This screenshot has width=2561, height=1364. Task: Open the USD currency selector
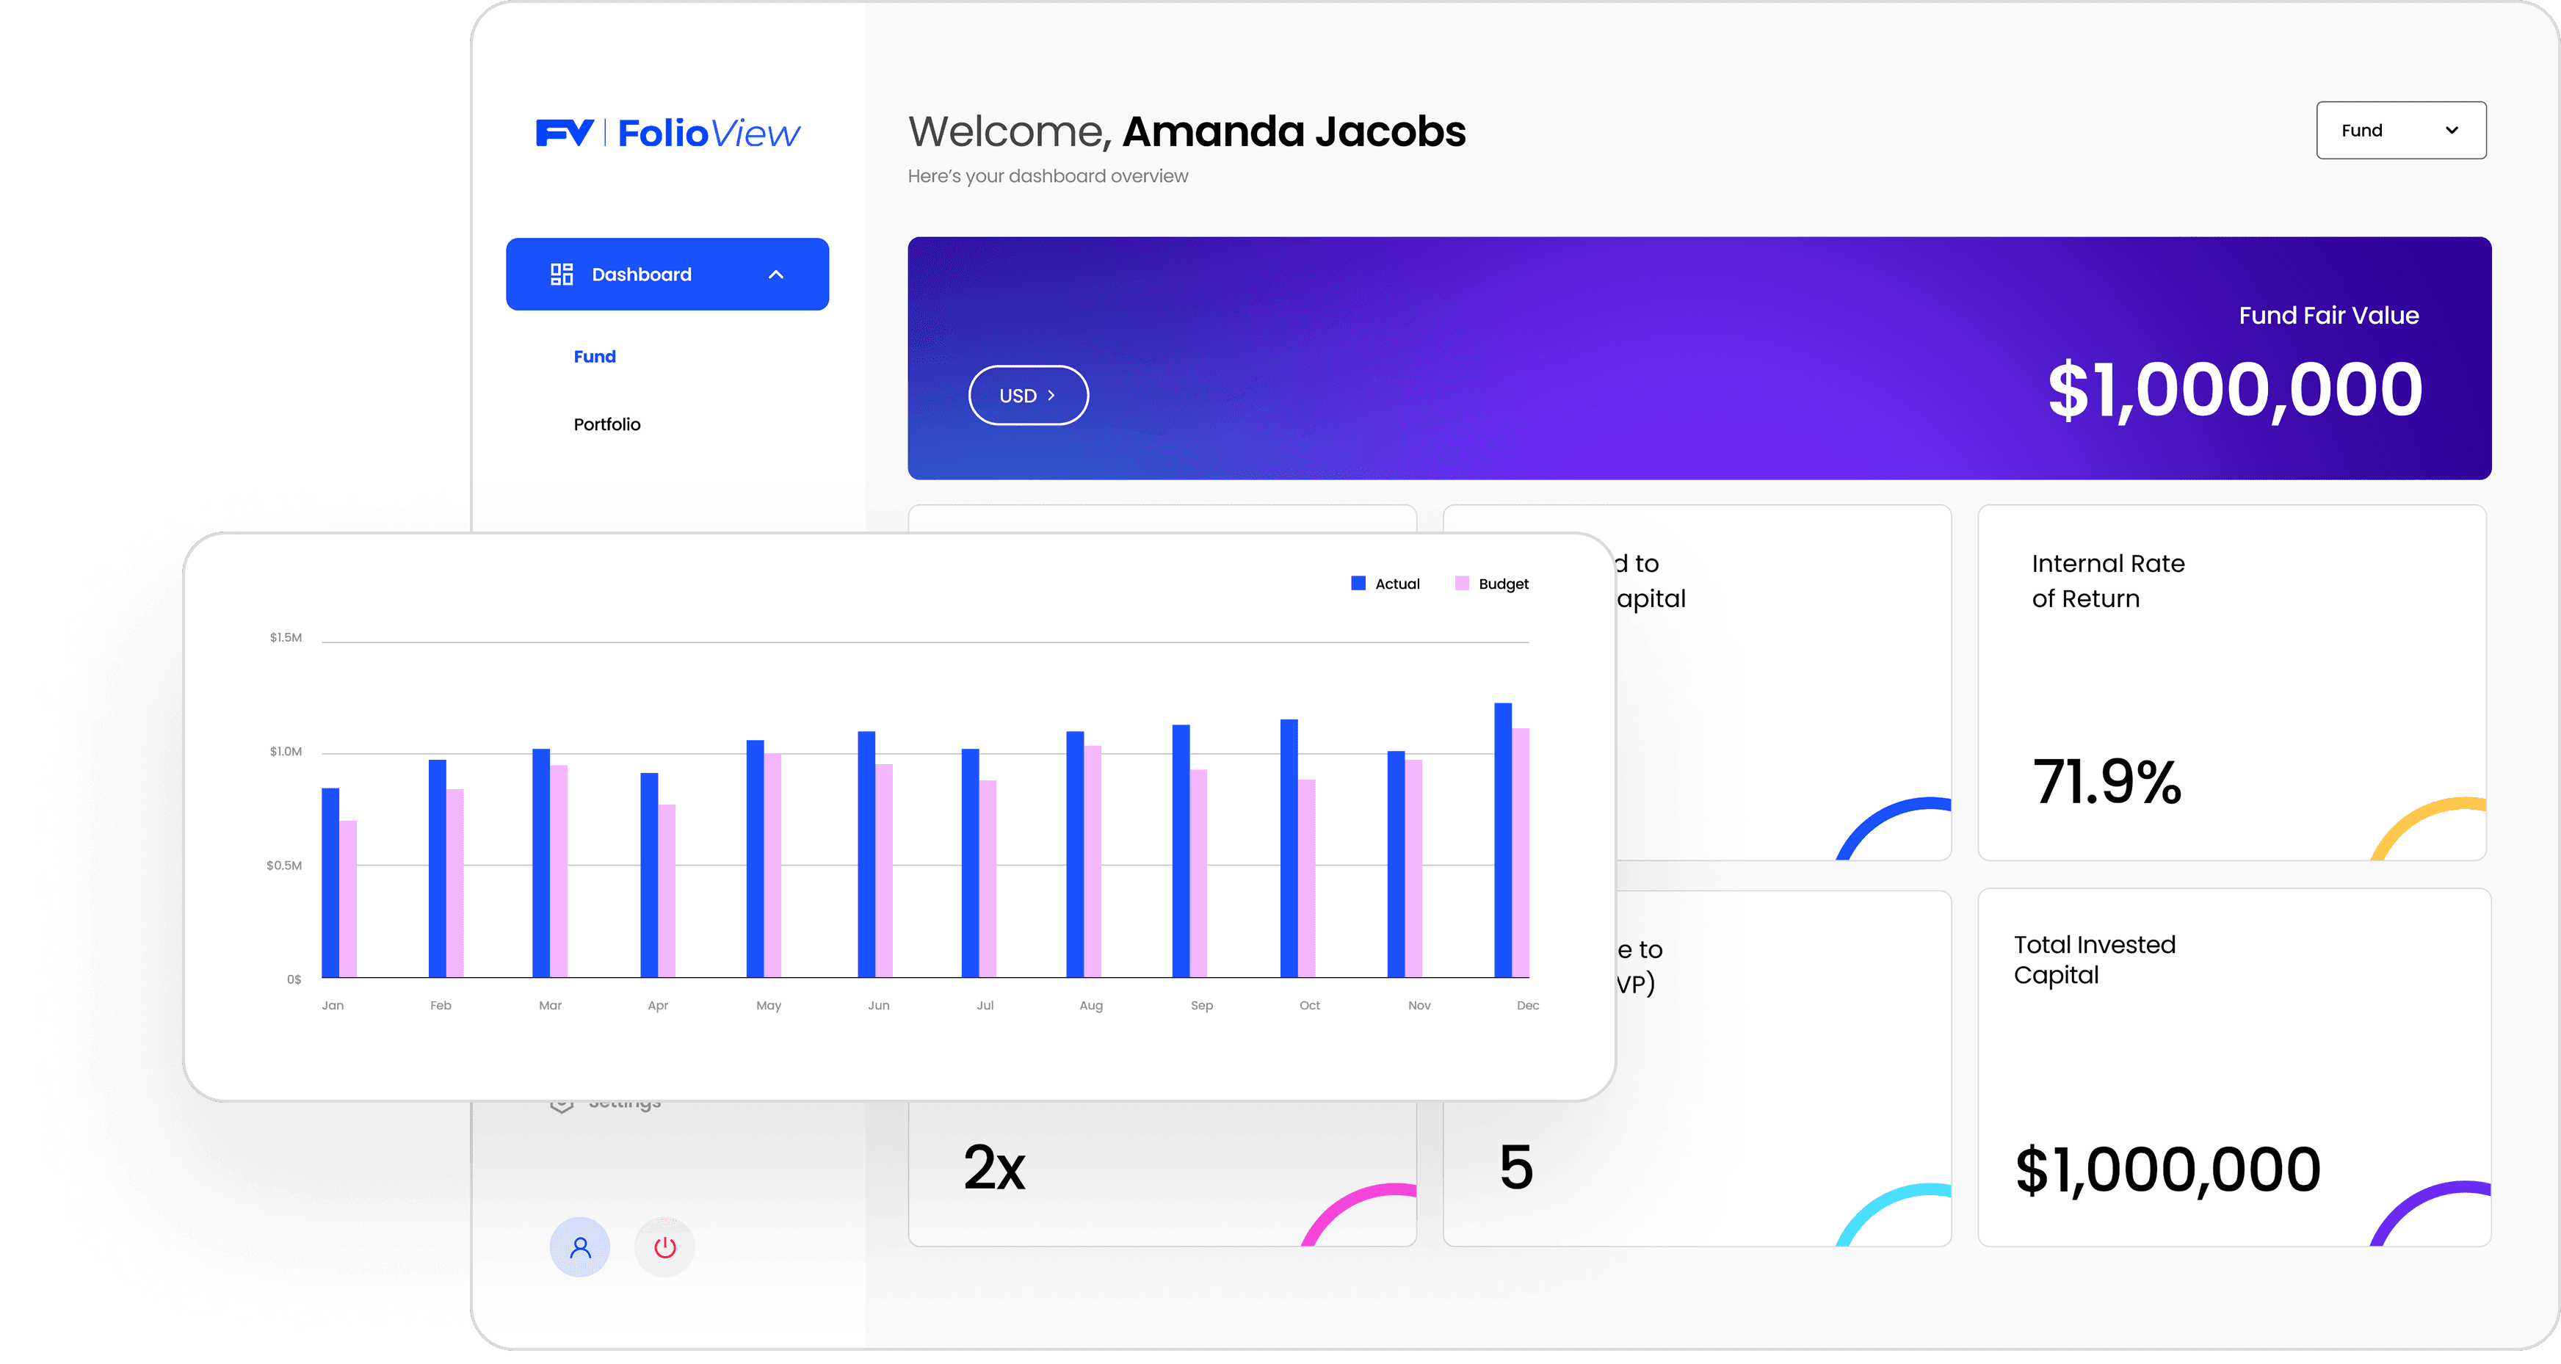(1028, 396)
